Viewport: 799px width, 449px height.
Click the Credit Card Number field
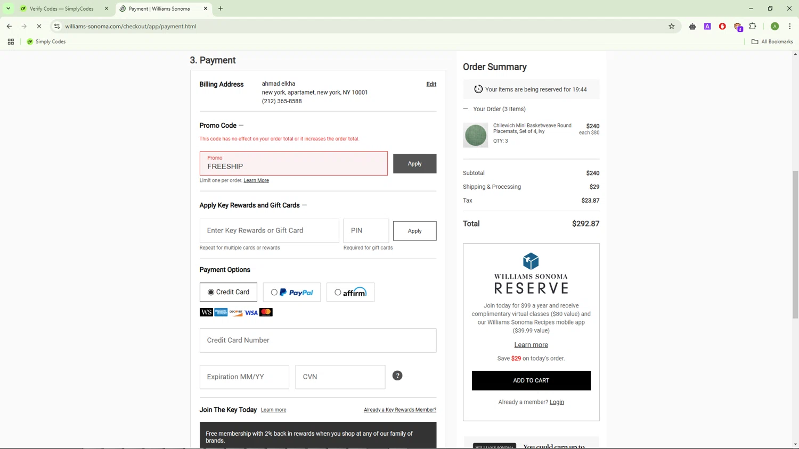click(318, 340)
